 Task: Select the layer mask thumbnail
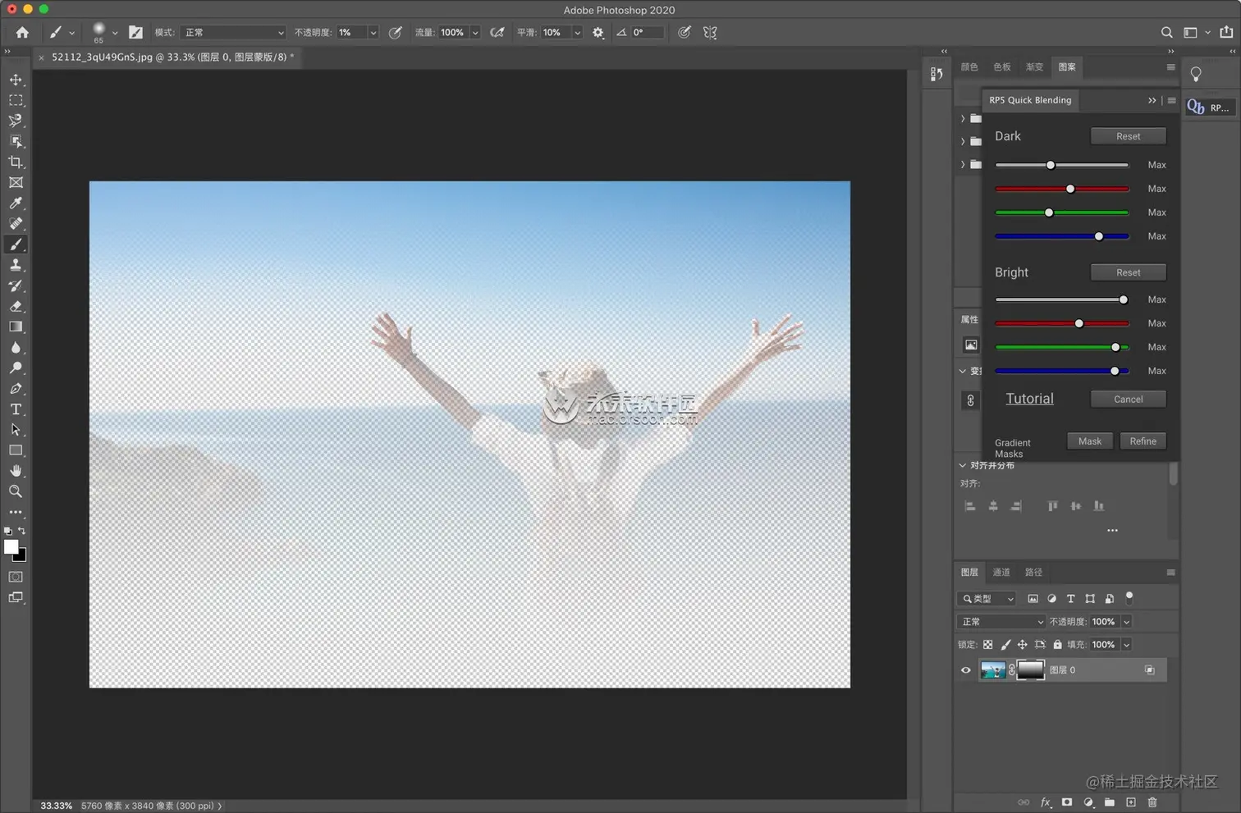[x=1031, y=670]
